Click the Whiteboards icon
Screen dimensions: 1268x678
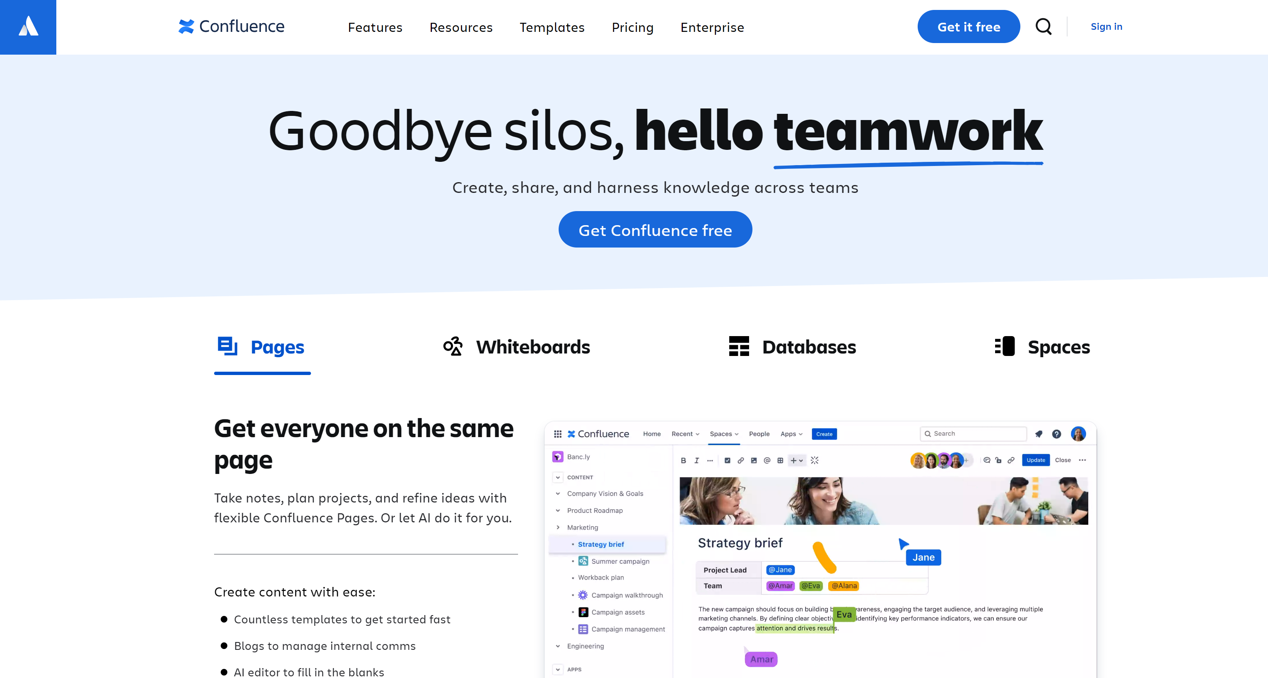(x=453, y=345)
